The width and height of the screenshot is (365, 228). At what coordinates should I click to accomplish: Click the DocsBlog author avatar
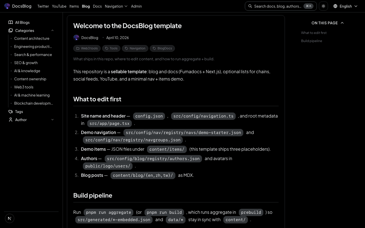pyautogui.click(x=76, y=37)
